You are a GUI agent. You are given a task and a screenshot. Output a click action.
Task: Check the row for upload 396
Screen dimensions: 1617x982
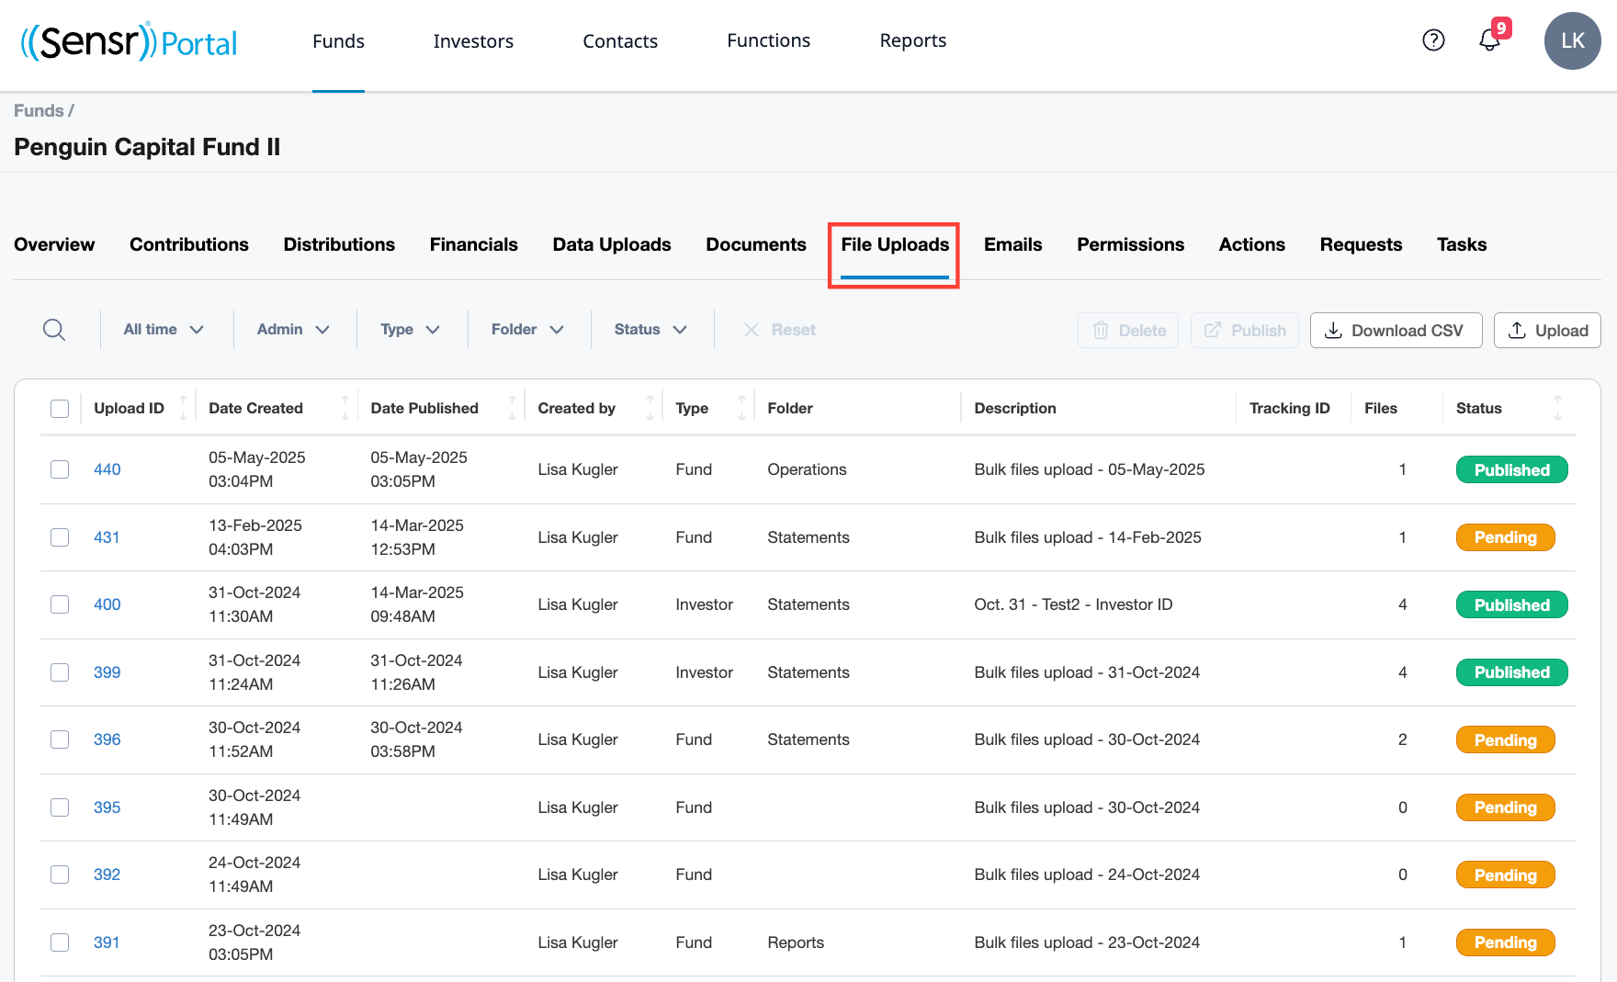(60, 739)
